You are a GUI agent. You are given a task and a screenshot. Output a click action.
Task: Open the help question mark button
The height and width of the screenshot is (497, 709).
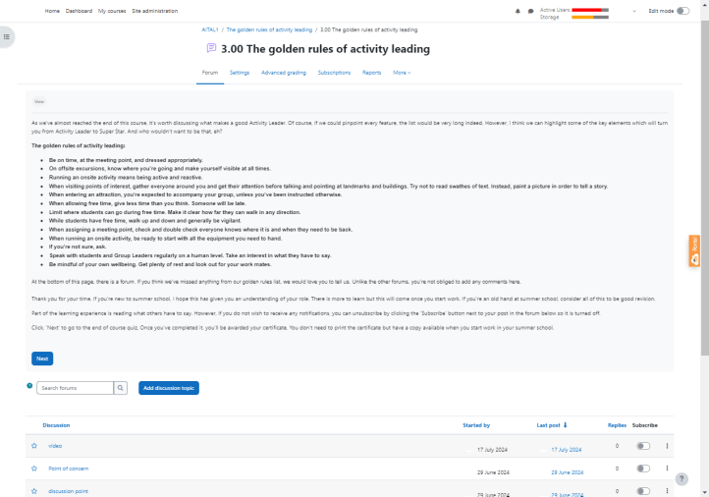[x=695, y=478]
